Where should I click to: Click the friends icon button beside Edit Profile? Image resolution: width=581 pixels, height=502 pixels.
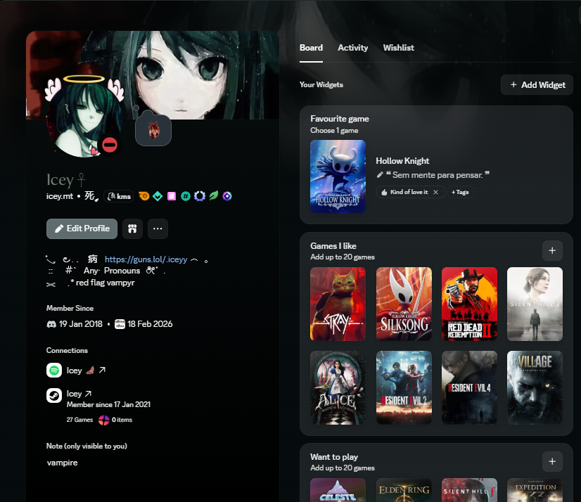pyautogui.click(x=132, y=229)
